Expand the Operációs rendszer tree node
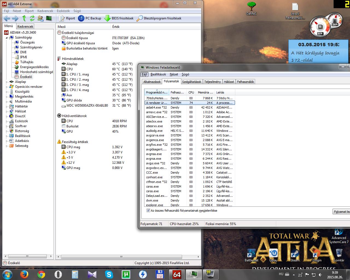This screenshot has height=280, width=350. click(x=7, y=87)
